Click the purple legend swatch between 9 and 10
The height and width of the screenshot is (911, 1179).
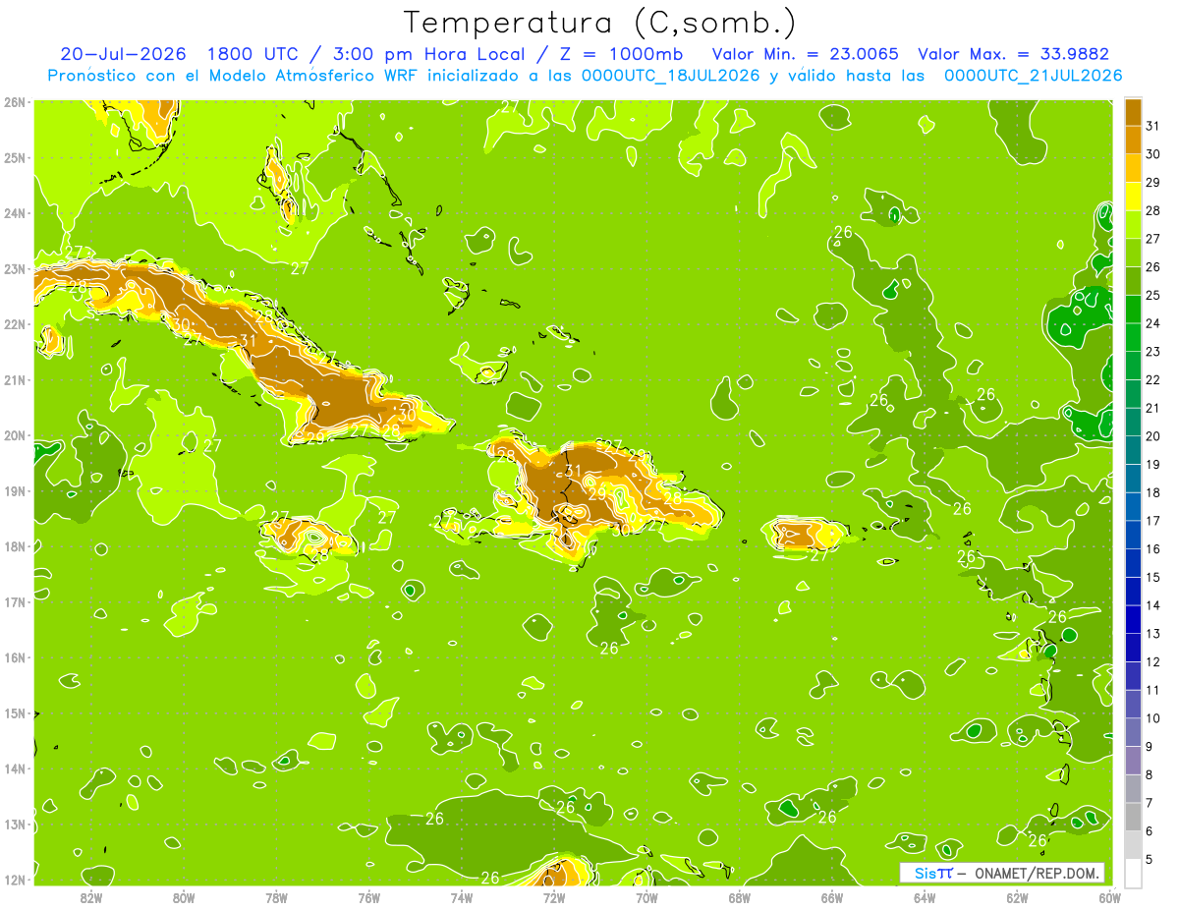tap(1133, 732)
